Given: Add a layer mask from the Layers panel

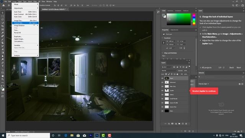Looking at the screenshot, I should pyautogui.click(x=172, y=123).
